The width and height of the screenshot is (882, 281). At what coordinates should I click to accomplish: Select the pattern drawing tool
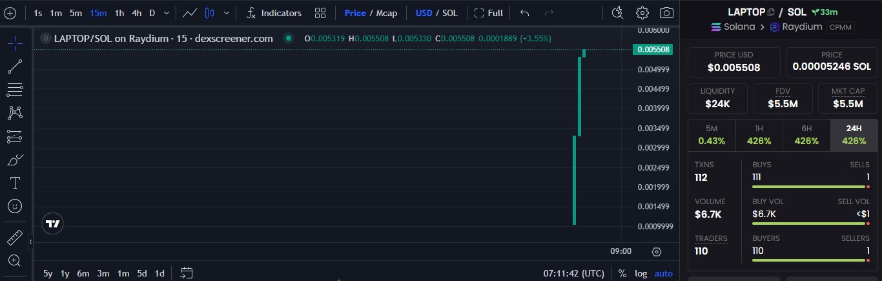pos(15,113)
